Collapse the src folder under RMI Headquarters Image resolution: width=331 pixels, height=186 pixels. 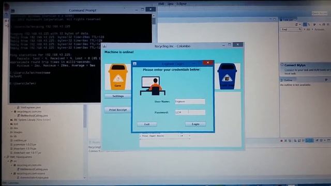(x=9, y=161)
